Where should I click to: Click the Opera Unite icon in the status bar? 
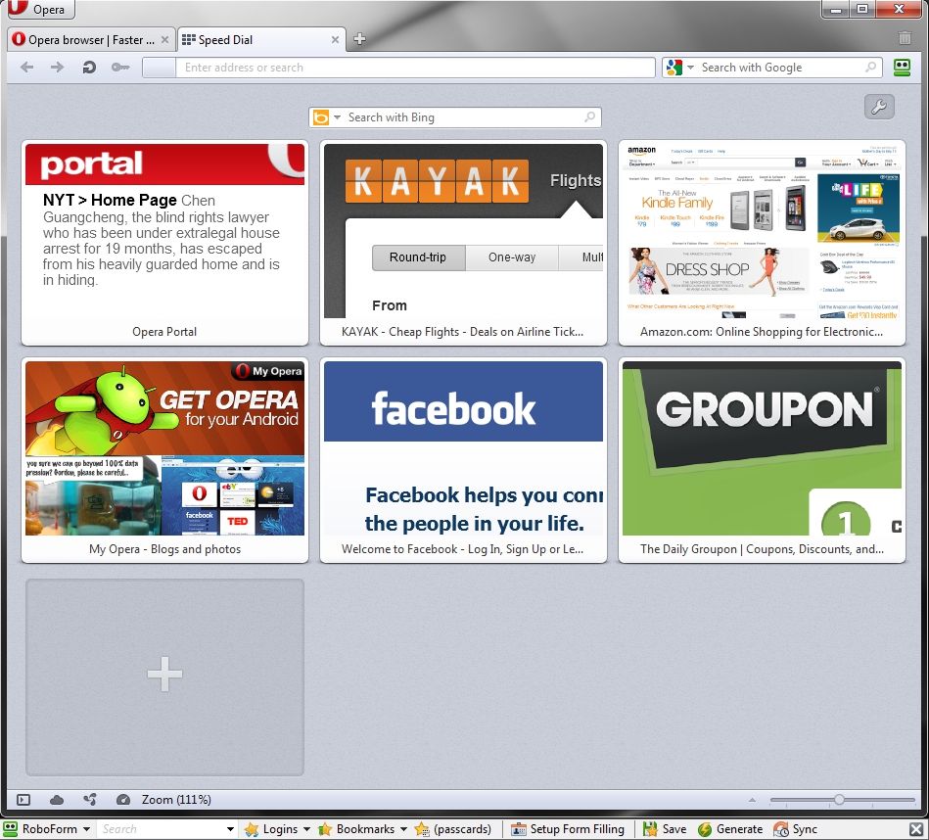click(x=90, y=800)
